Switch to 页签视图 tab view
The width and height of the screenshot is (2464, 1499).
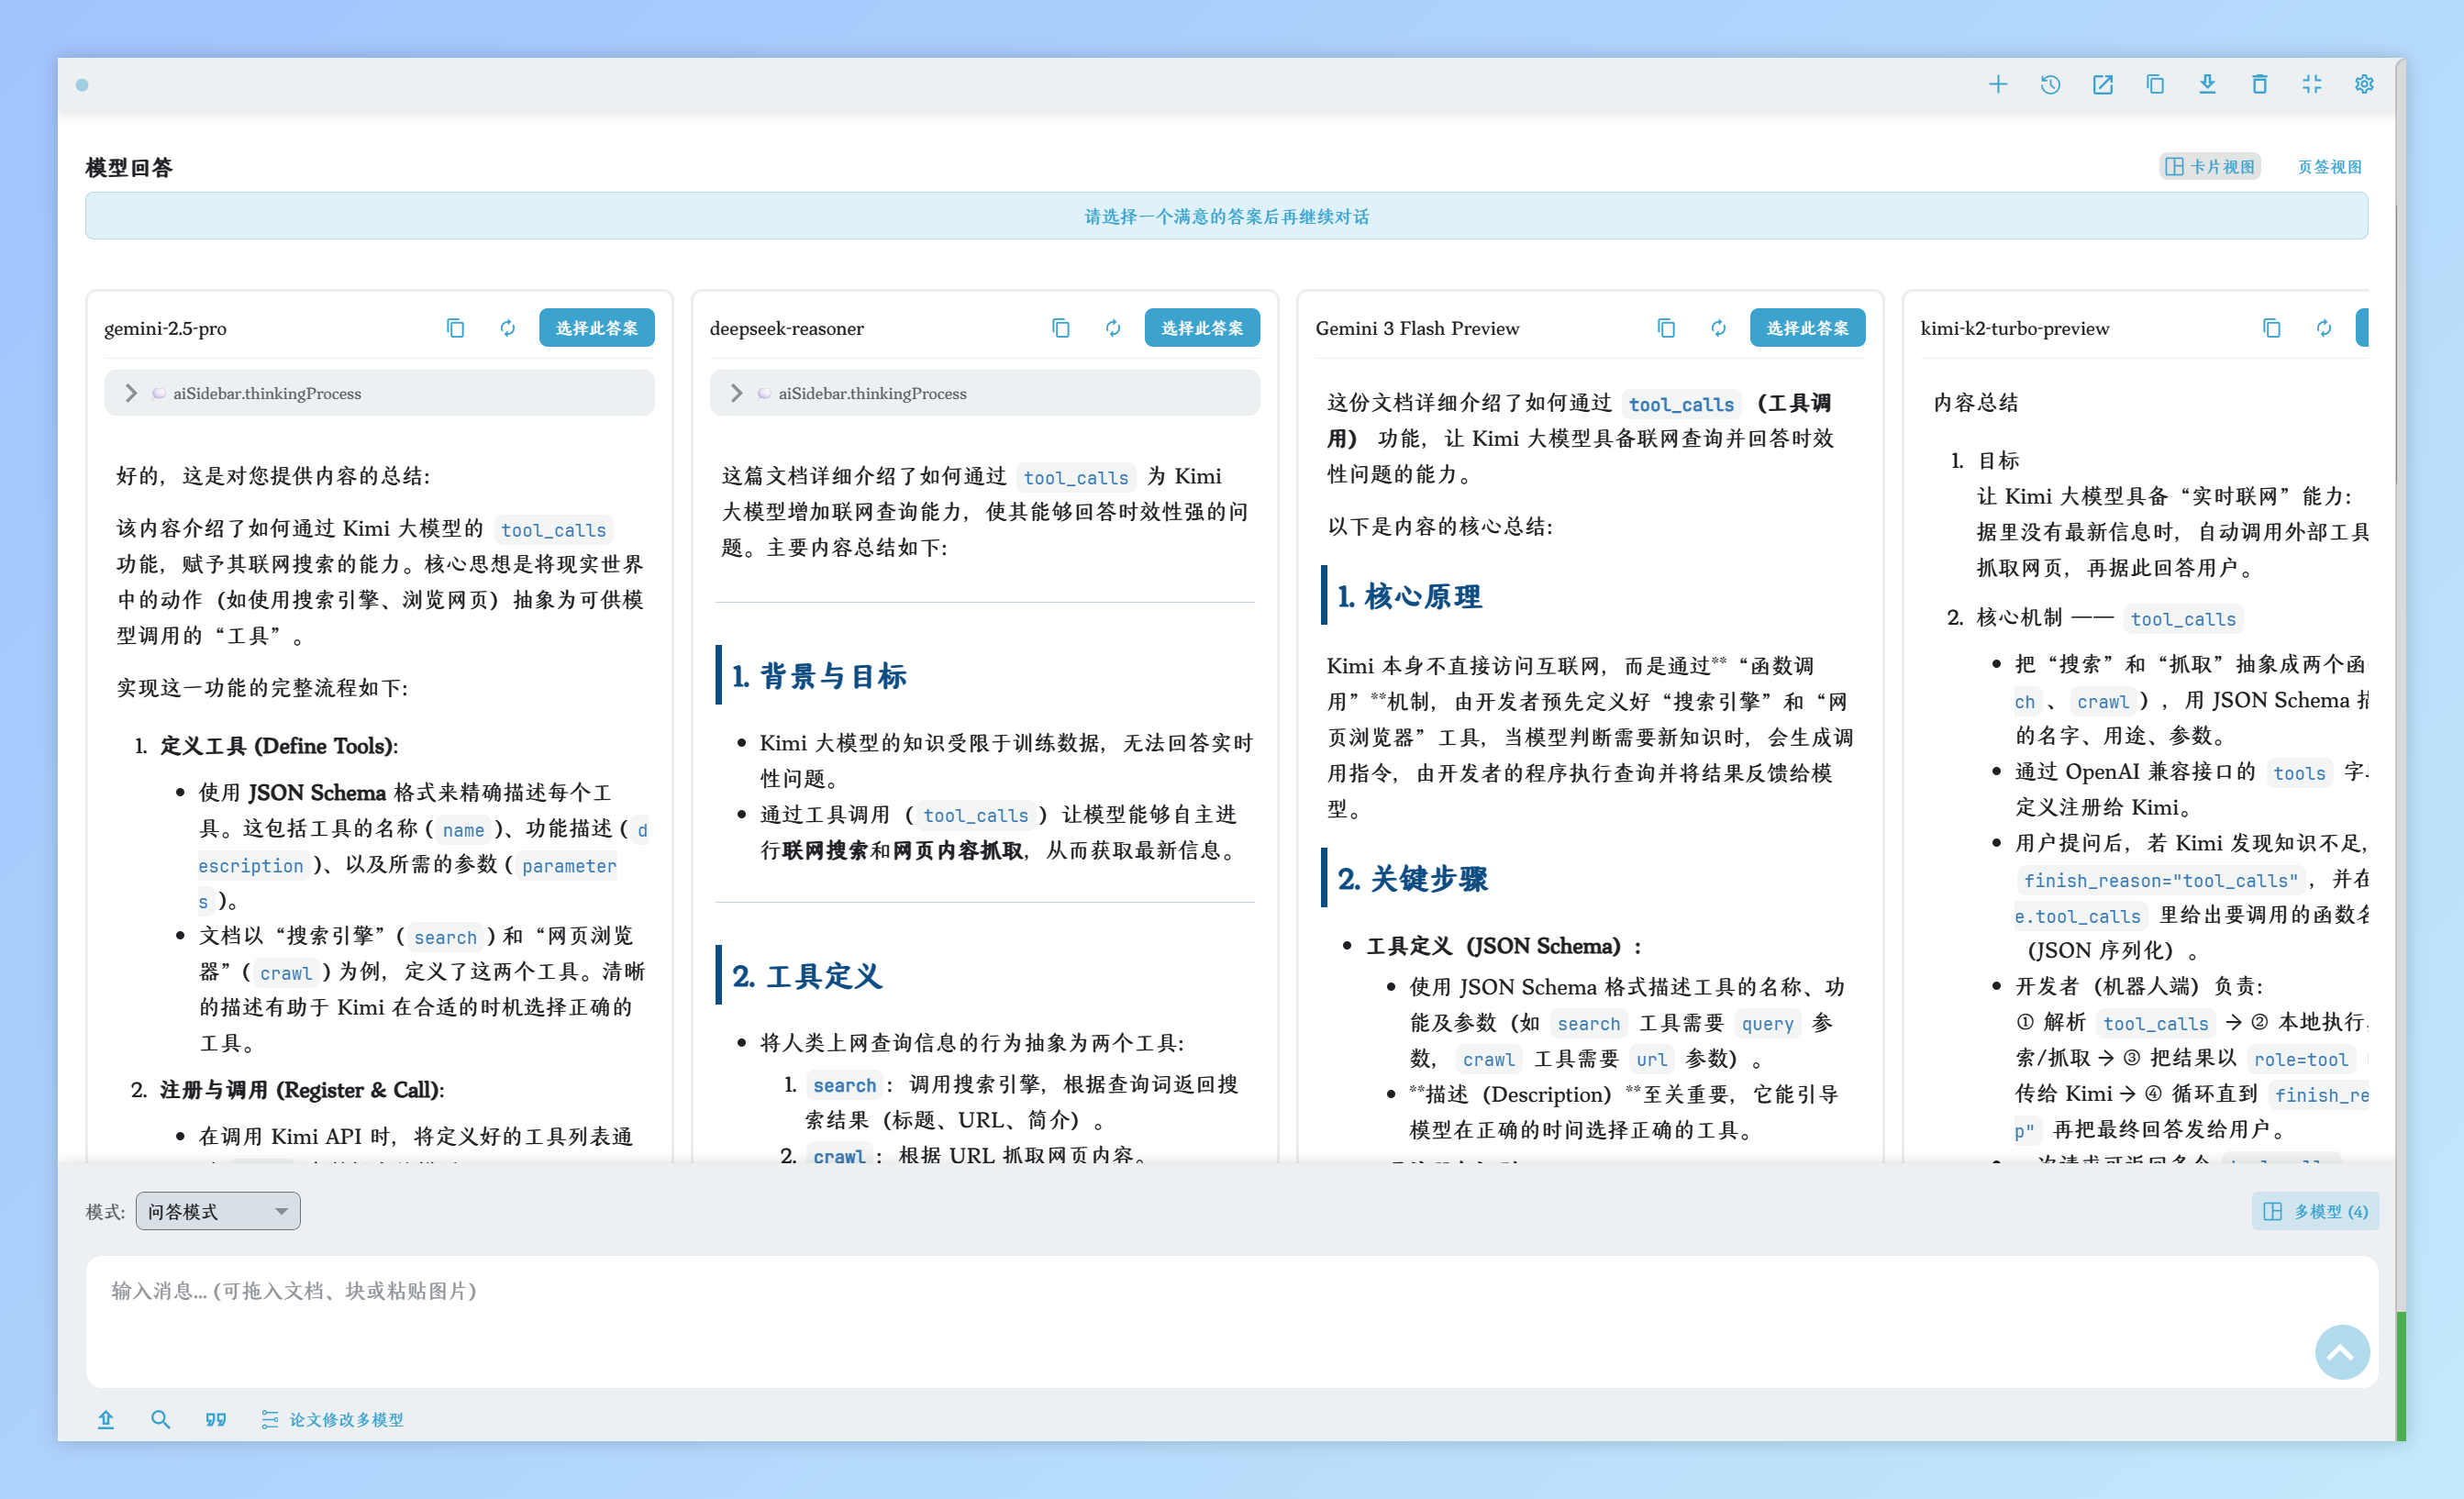point(2329,166)
